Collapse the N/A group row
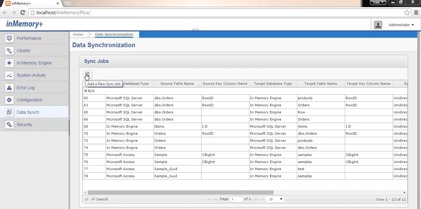This screenshot has height=209, width=421. click(x=86, y=91)
